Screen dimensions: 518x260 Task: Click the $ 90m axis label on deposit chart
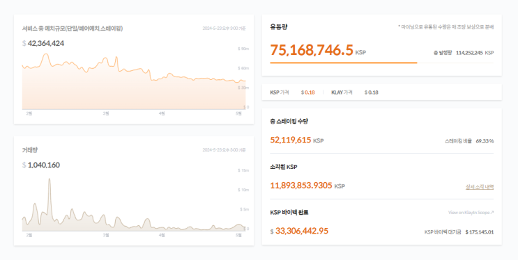(x=243, y=49)
